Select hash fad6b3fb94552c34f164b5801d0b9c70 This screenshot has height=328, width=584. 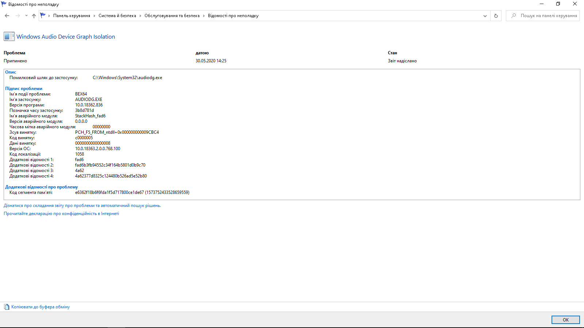[110, 165]
